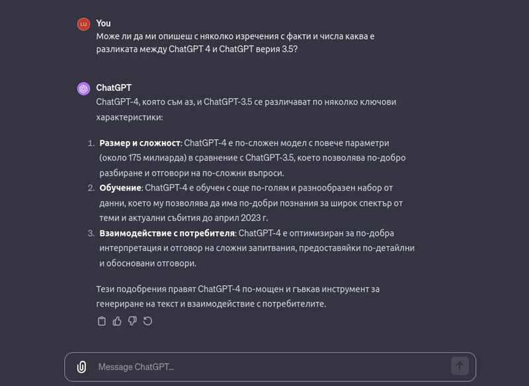Click list number 1 in the response
The height and width of the screenshot is (386, 529).
[91, 143]
